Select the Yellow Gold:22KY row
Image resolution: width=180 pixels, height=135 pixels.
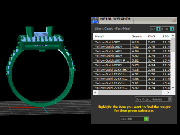tap(132, 65)
